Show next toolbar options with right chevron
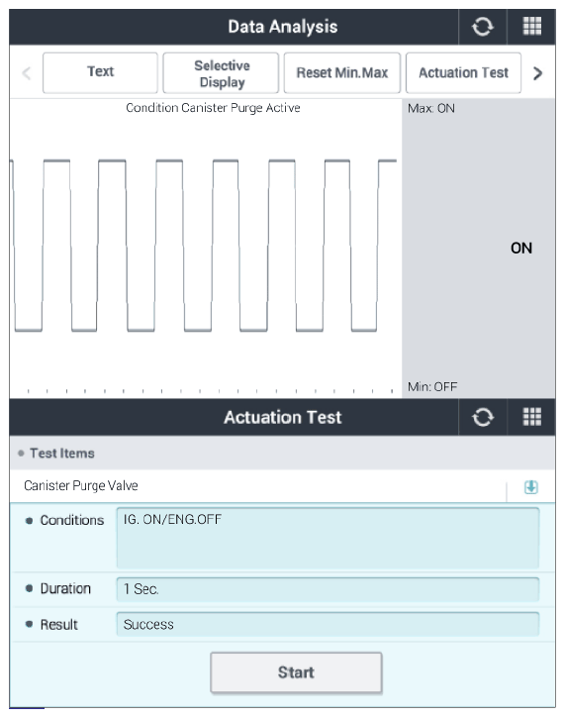Screen dimensions: 565x718 click(538, 73)
